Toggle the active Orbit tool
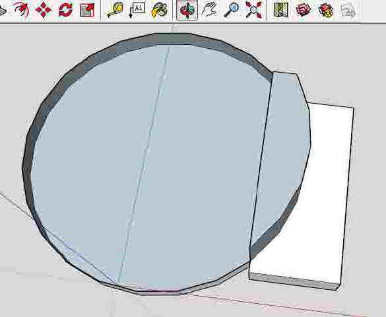The height and width of the screenshot is (317, 386). point(187,10)
